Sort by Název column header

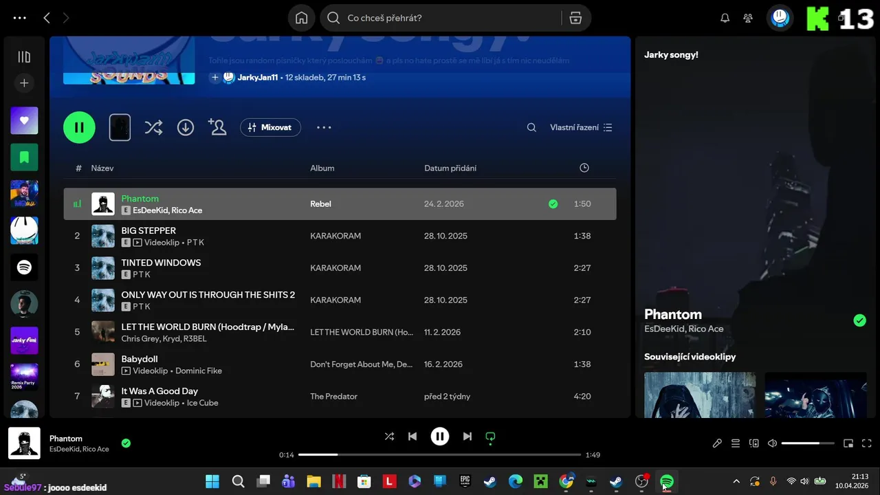coord(102,168)
